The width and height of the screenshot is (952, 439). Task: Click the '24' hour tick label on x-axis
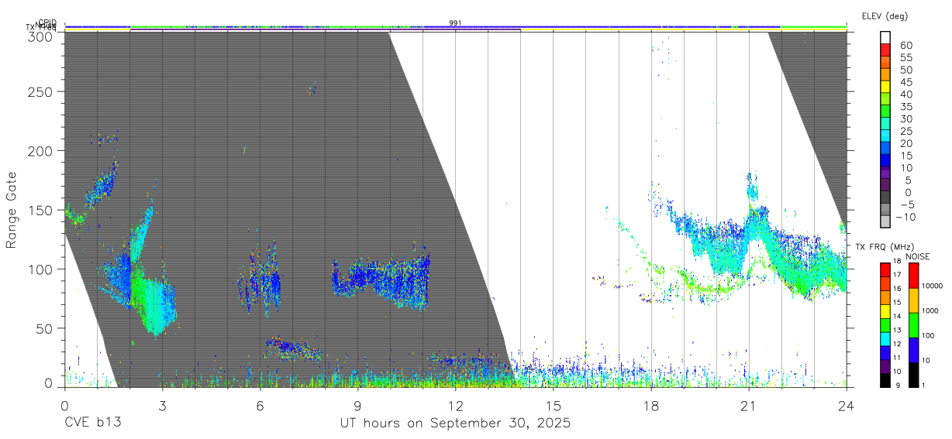[x=846, y=405]
